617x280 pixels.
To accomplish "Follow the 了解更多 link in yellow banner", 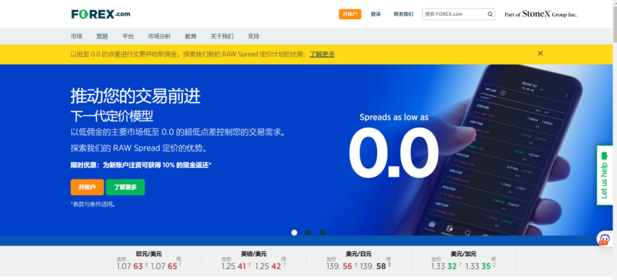I will click(x=322, y=54).
